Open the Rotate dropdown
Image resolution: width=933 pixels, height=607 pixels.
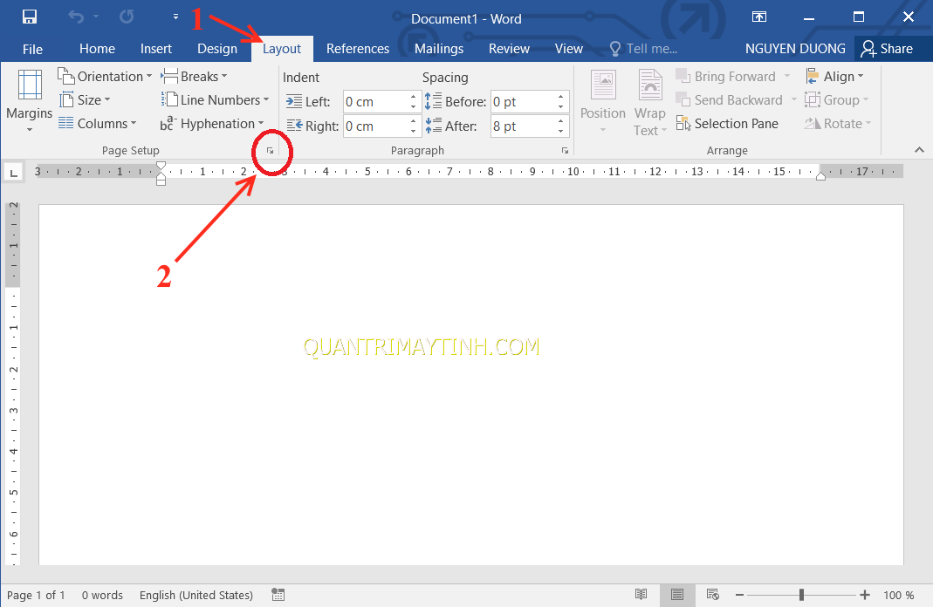pos(838,124)
